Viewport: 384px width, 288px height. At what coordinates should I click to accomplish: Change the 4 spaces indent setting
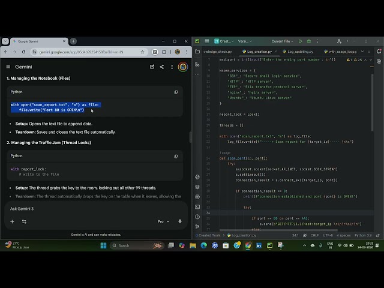[x=344, y=235]
